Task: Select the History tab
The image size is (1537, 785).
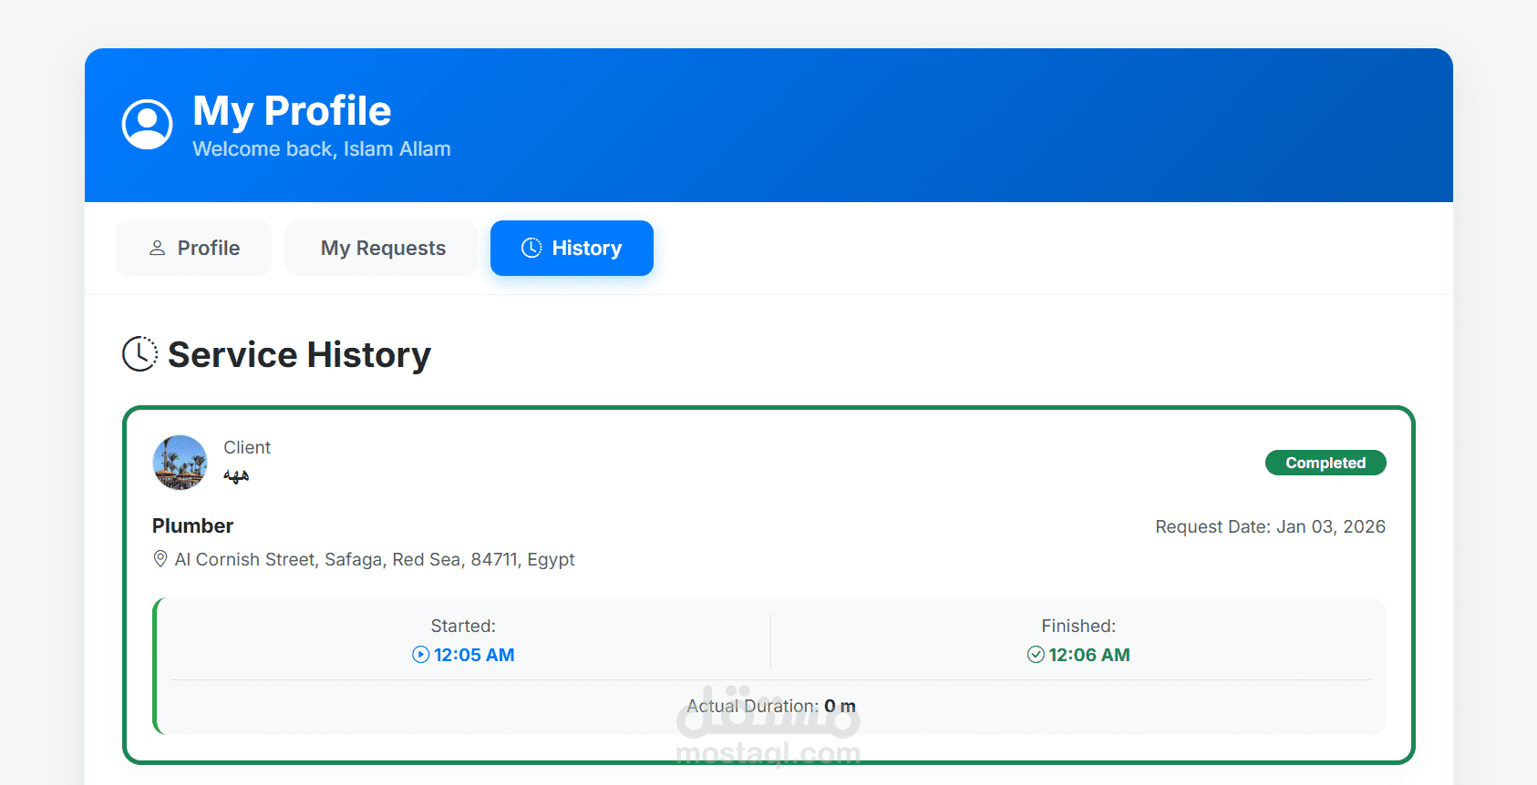Action: [x=572, y=248]
